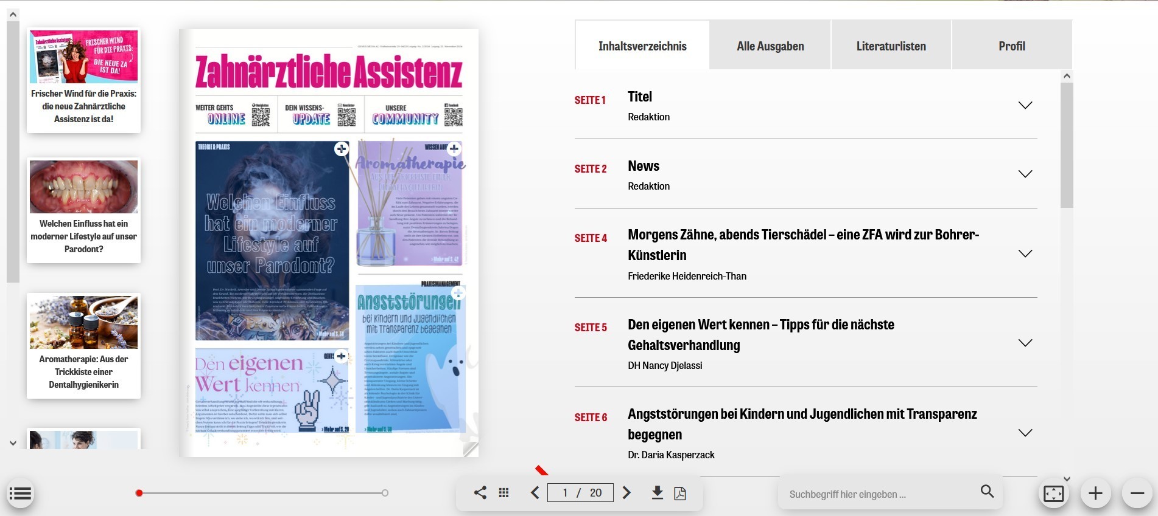This screenshot has width=1158, height=516.
Task: Zoom in with the plus button
Action: [1095, 494]
